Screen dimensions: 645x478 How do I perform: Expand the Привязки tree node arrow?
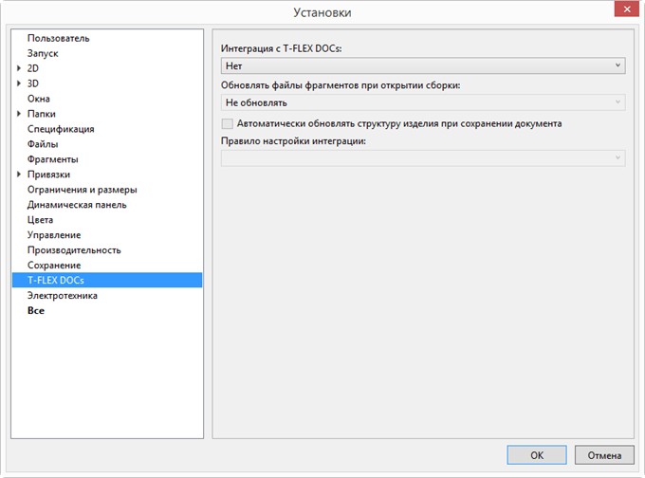click(19, 175)
